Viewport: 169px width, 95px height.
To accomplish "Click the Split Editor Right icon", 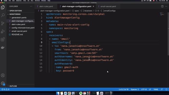I will coord(162,6).
